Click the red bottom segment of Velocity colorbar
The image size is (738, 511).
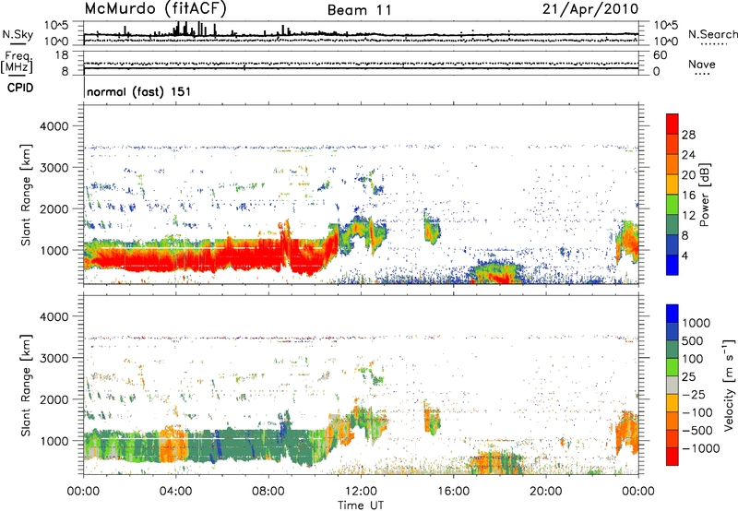[673, 457]
